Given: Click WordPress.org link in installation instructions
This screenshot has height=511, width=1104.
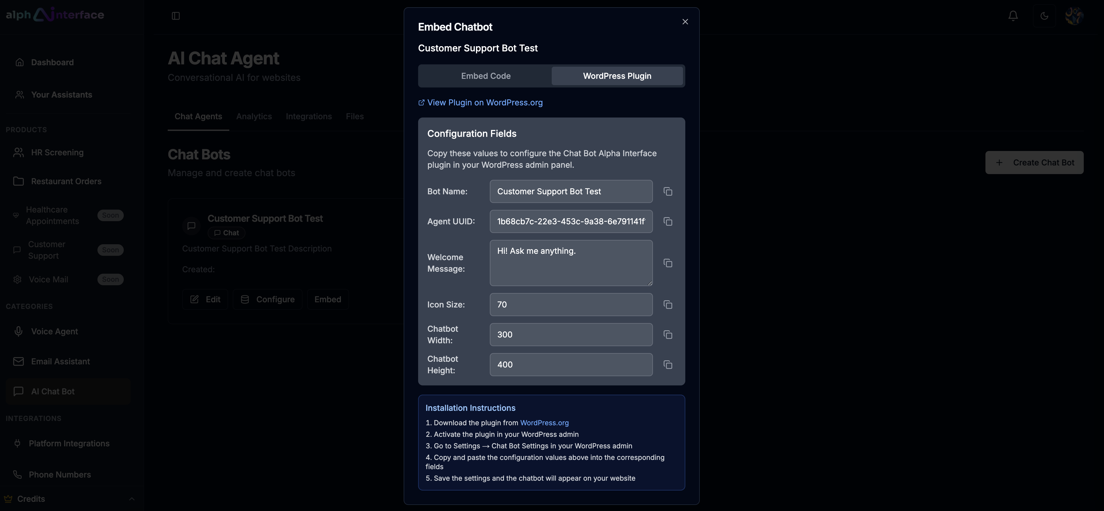Looking at the screenshot, I should [544, 422].
